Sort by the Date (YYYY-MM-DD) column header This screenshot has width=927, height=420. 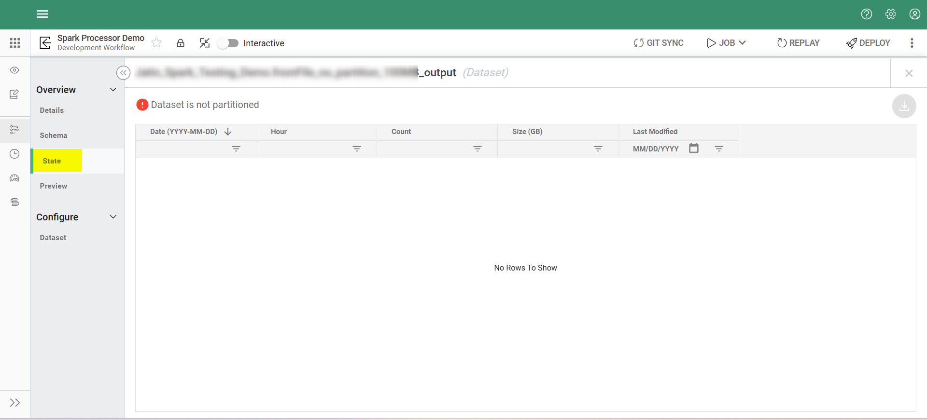tap(184, 132)
